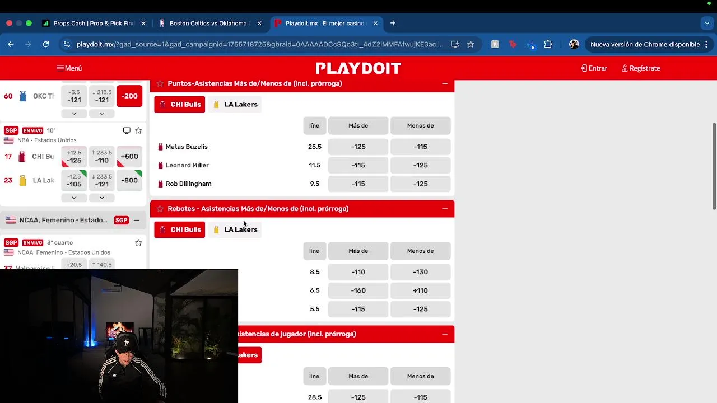717x403 pixels.
Task: Select Menos de -125 on the 5.5 line
Action: tap(421, 309)
